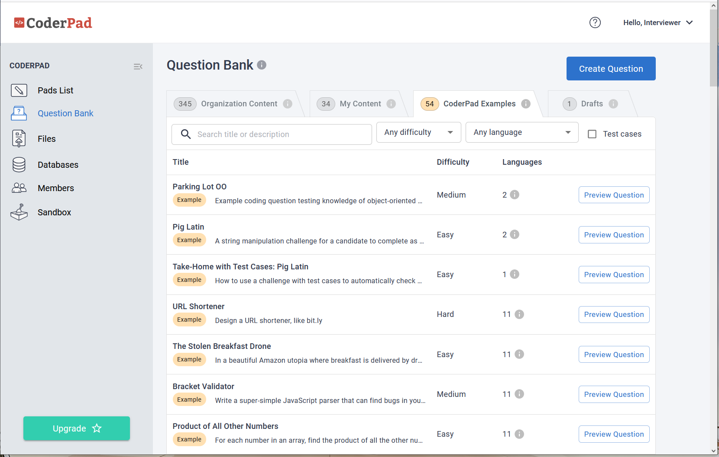
Task: Show languages info for Bracket Validator
Action: tap(519, 394)
